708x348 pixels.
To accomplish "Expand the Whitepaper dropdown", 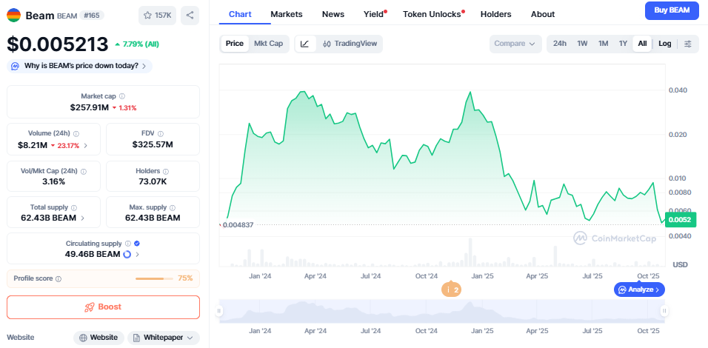I will tap(164, 338).
